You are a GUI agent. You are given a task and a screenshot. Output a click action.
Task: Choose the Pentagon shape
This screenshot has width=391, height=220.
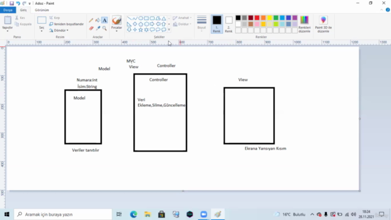coord(141,24)
